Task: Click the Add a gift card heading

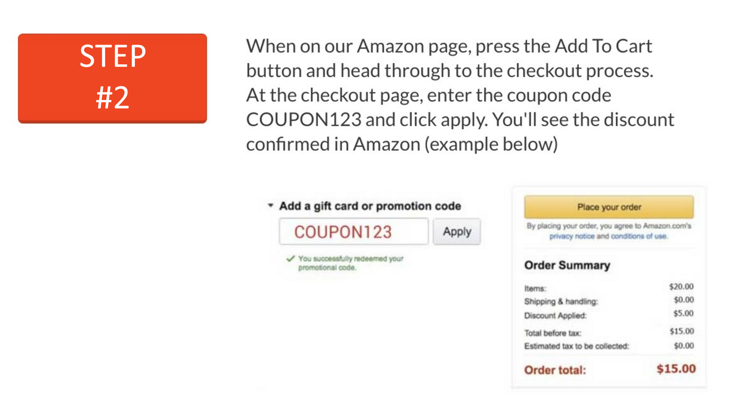Action: pyautogui.click(x=370, y=206)
